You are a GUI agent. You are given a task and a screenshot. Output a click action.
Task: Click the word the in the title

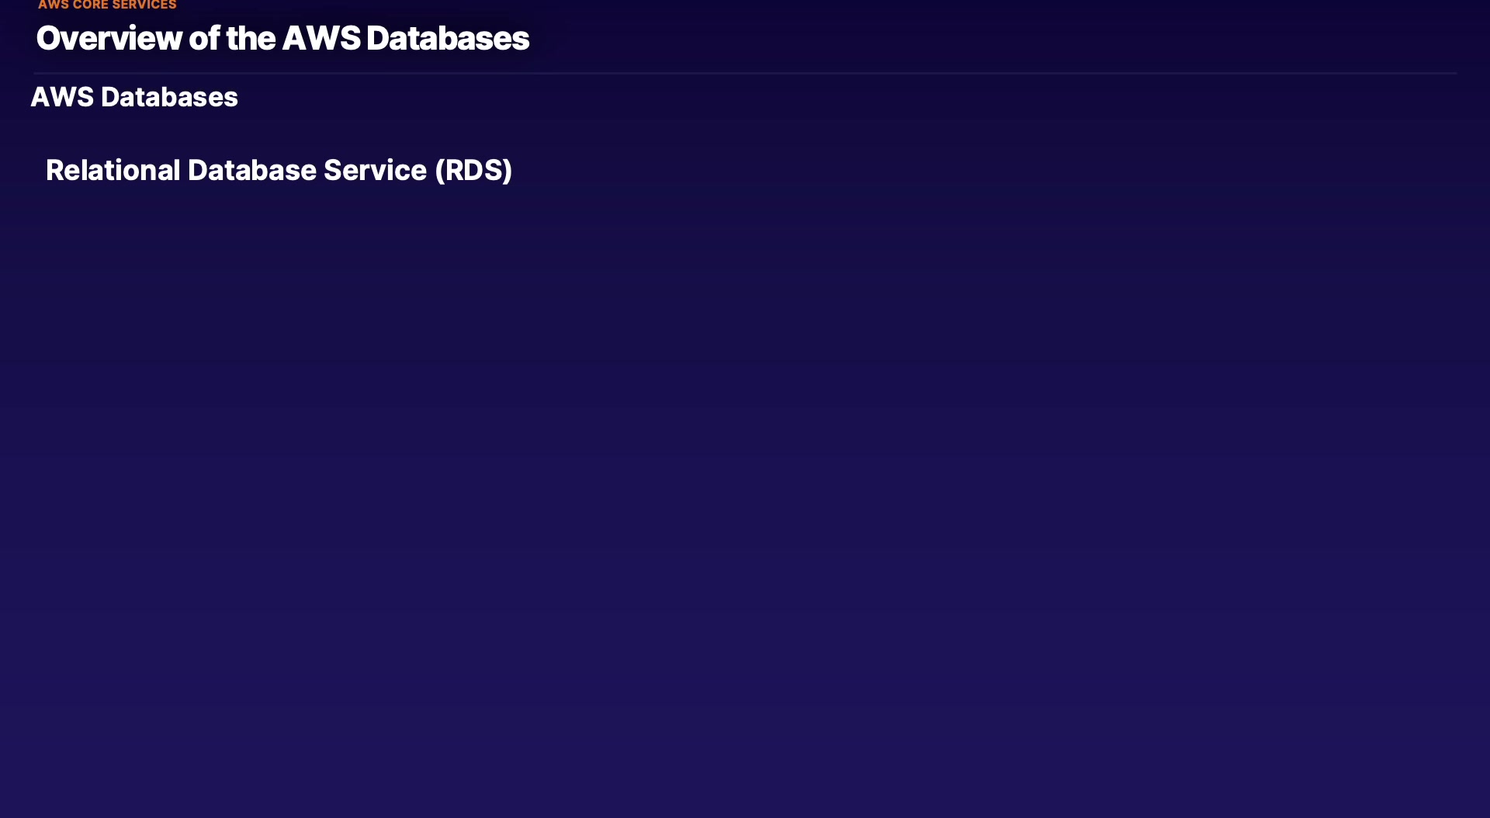pyautogui.click(x=251, y=38)
